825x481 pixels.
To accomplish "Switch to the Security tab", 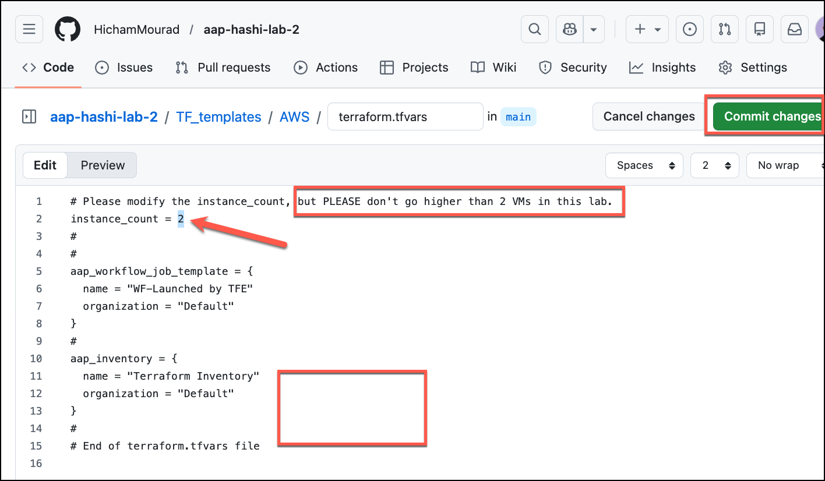I will pyautogui.click(x=573, y=68).
